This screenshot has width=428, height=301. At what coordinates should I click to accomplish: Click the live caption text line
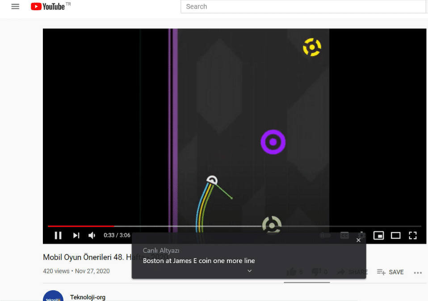click(199, 261)
